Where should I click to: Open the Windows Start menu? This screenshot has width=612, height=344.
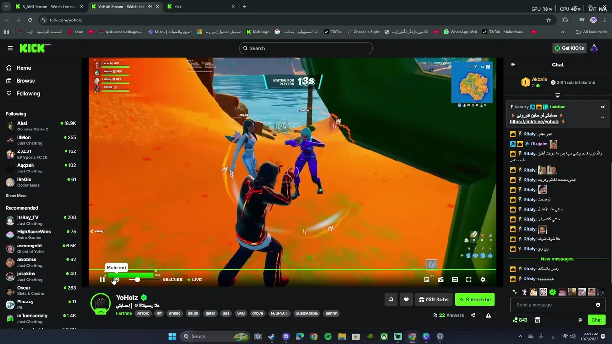[x=172, y=336]
